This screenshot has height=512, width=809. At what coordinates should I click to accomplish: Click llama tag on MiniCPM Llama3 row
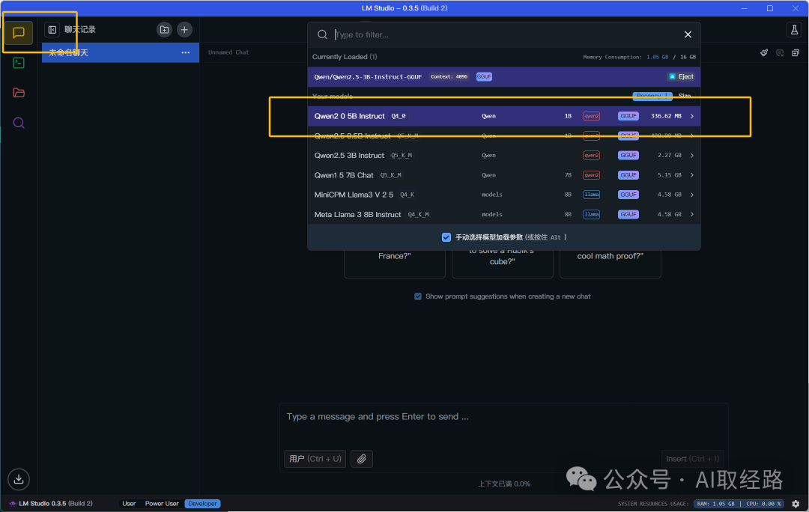591,195
